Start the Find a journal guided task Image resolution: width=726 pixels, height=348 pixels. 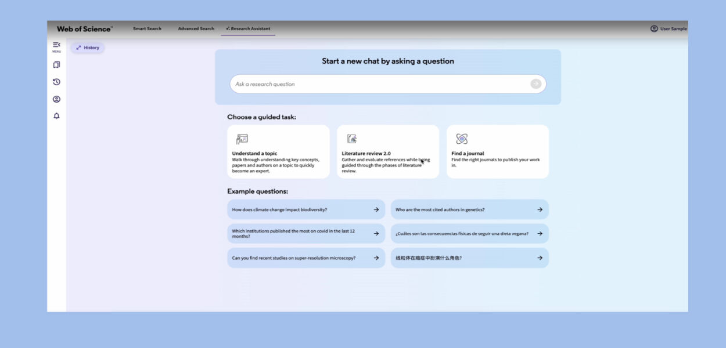point(498,152)
